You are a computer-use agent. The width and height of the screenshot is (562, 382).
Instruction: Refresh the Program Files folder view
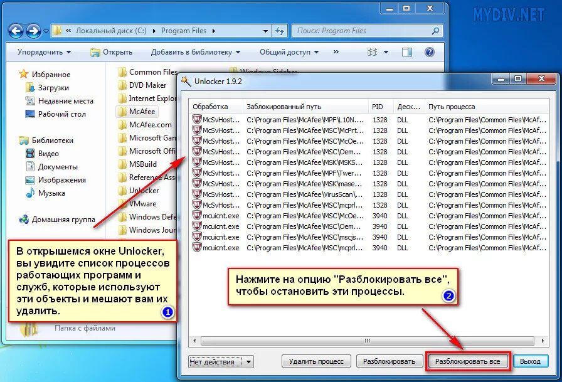pyautogui.click(x=280, y=31)
